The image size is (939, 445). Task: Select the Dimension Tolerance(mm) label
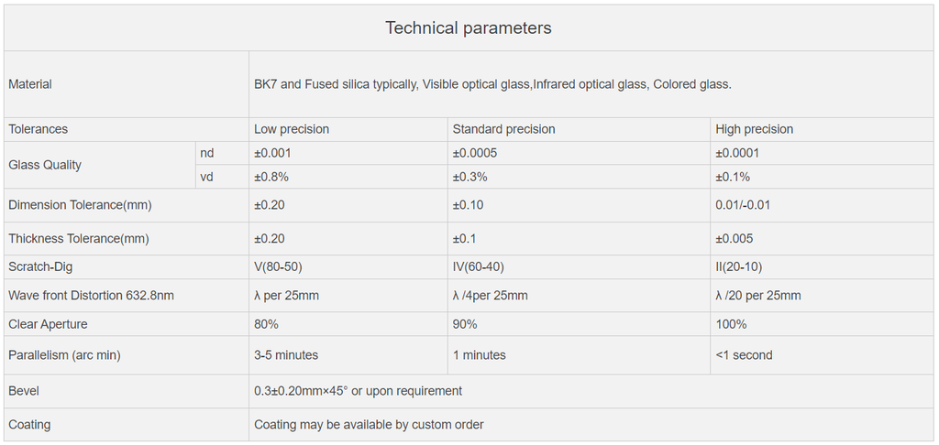[81, 205]
